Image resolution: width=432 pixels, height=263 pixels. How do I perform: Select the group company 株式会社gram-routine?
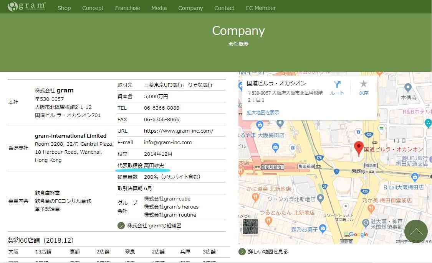tap(170, 215)
